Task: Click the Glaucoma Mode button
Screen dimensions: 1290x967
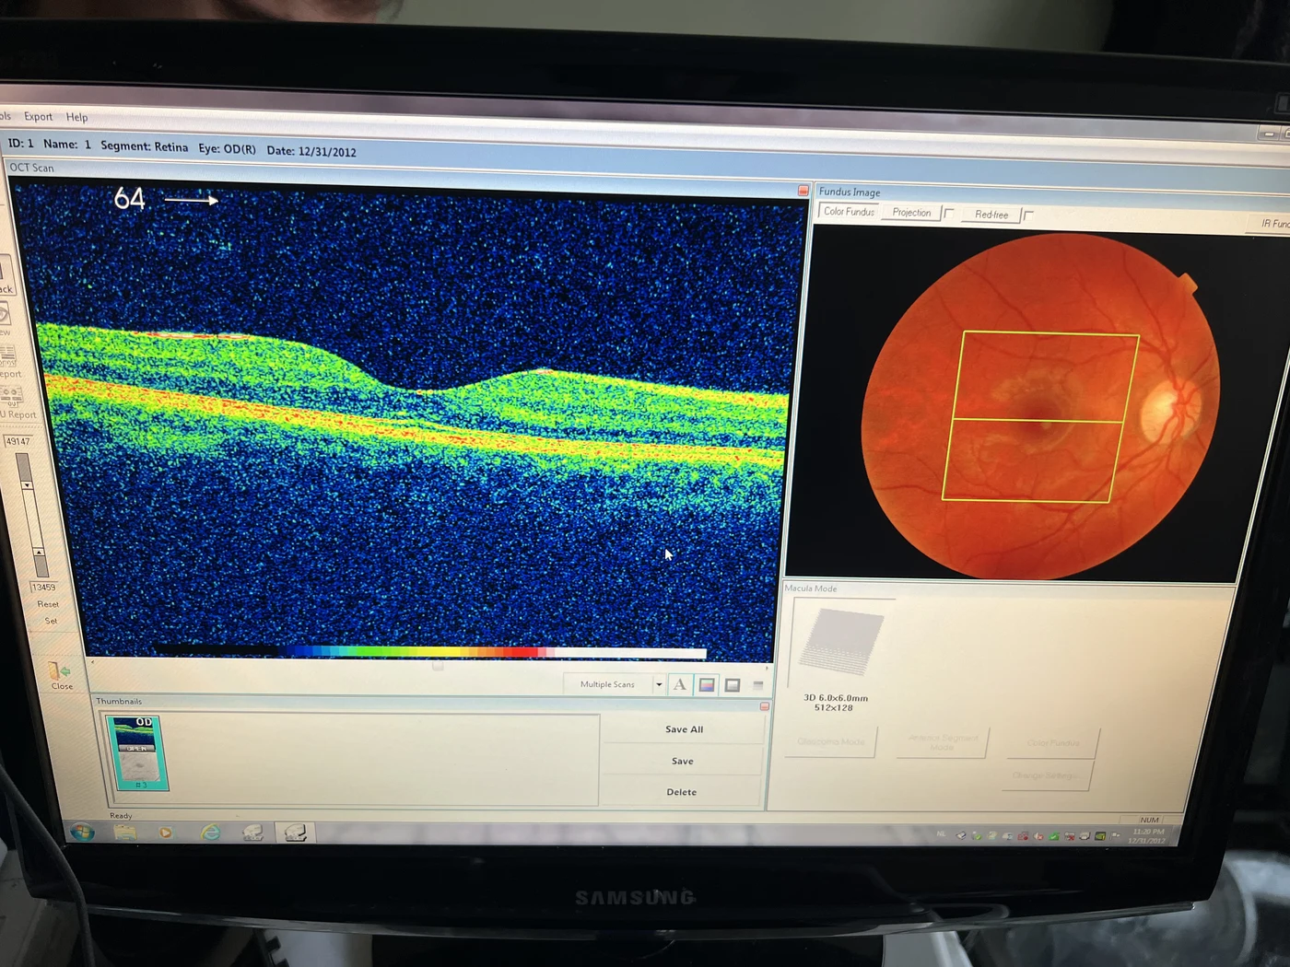Action: click(830, 741)
